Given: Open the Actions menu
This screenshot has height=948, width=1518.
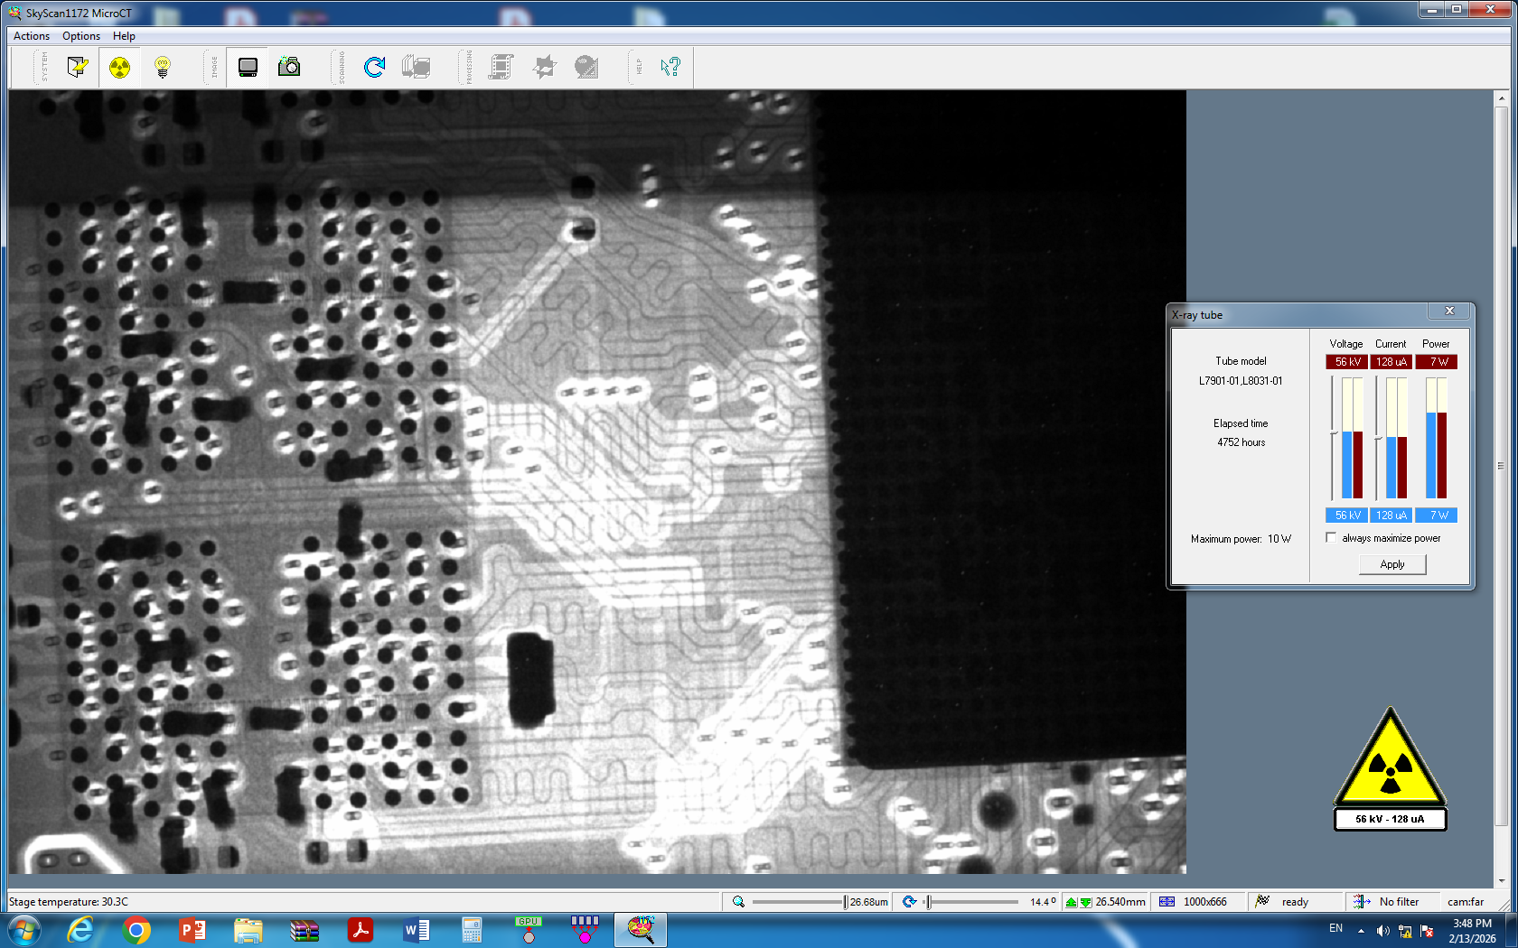Looking at the screenshot, I should point(32,36).
